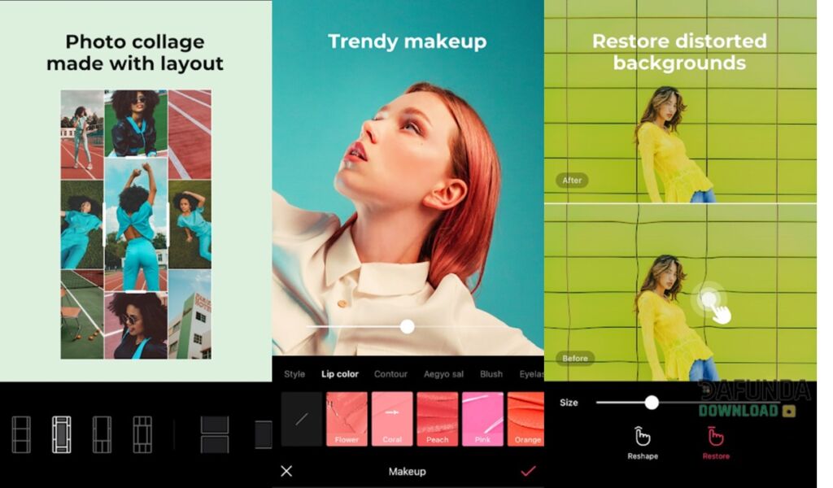Apply the Flower lip color
The height and width of the screenshot is (488, 833).
[347, 419]
